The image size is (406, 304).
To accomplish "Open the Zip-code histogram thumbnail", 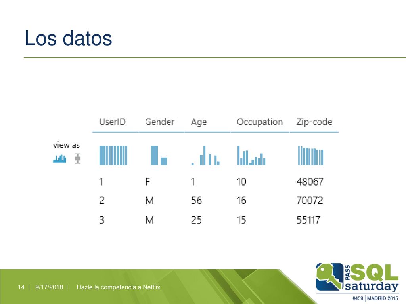I will [311, 155].
